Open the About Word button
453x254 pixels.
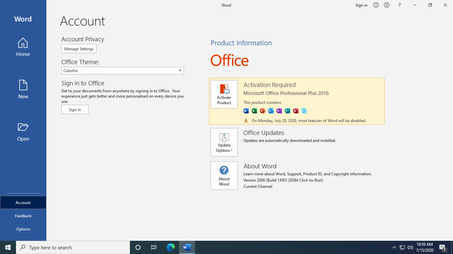point(224,176)
